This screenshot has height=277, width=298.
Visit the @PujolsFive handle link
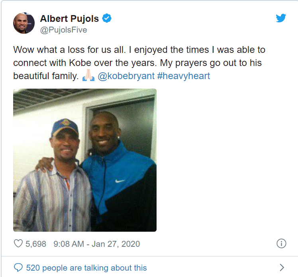(x=63, y=30)
